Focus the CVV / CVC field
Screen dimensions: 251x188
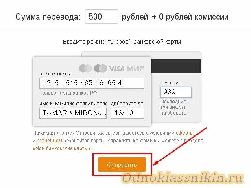[x=176, y=92]
